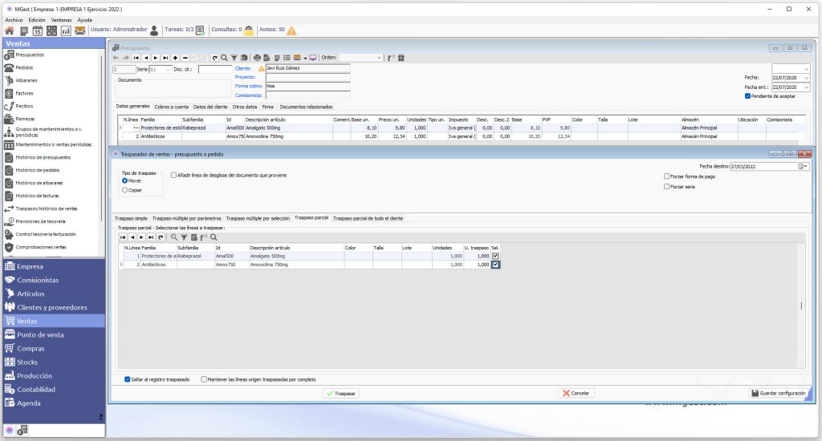Open Pedidos in the Ventas sidebar
This screenshot has width=822, height=441.
pos(24,67)
